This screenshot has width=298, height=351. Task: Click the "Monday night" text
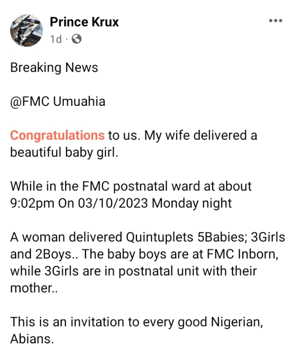pyautogui.click(x=192, y=203)
